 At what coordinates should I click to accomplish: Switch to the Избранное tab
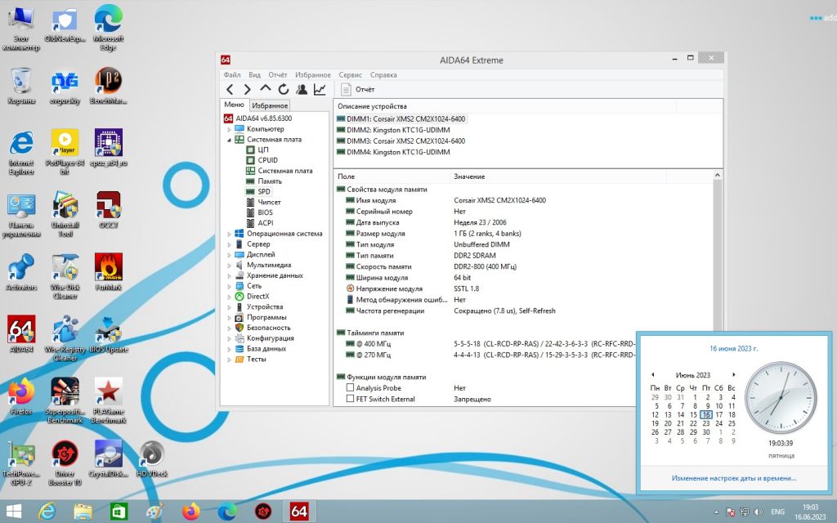pyautogui.click(x=270, y=105)
